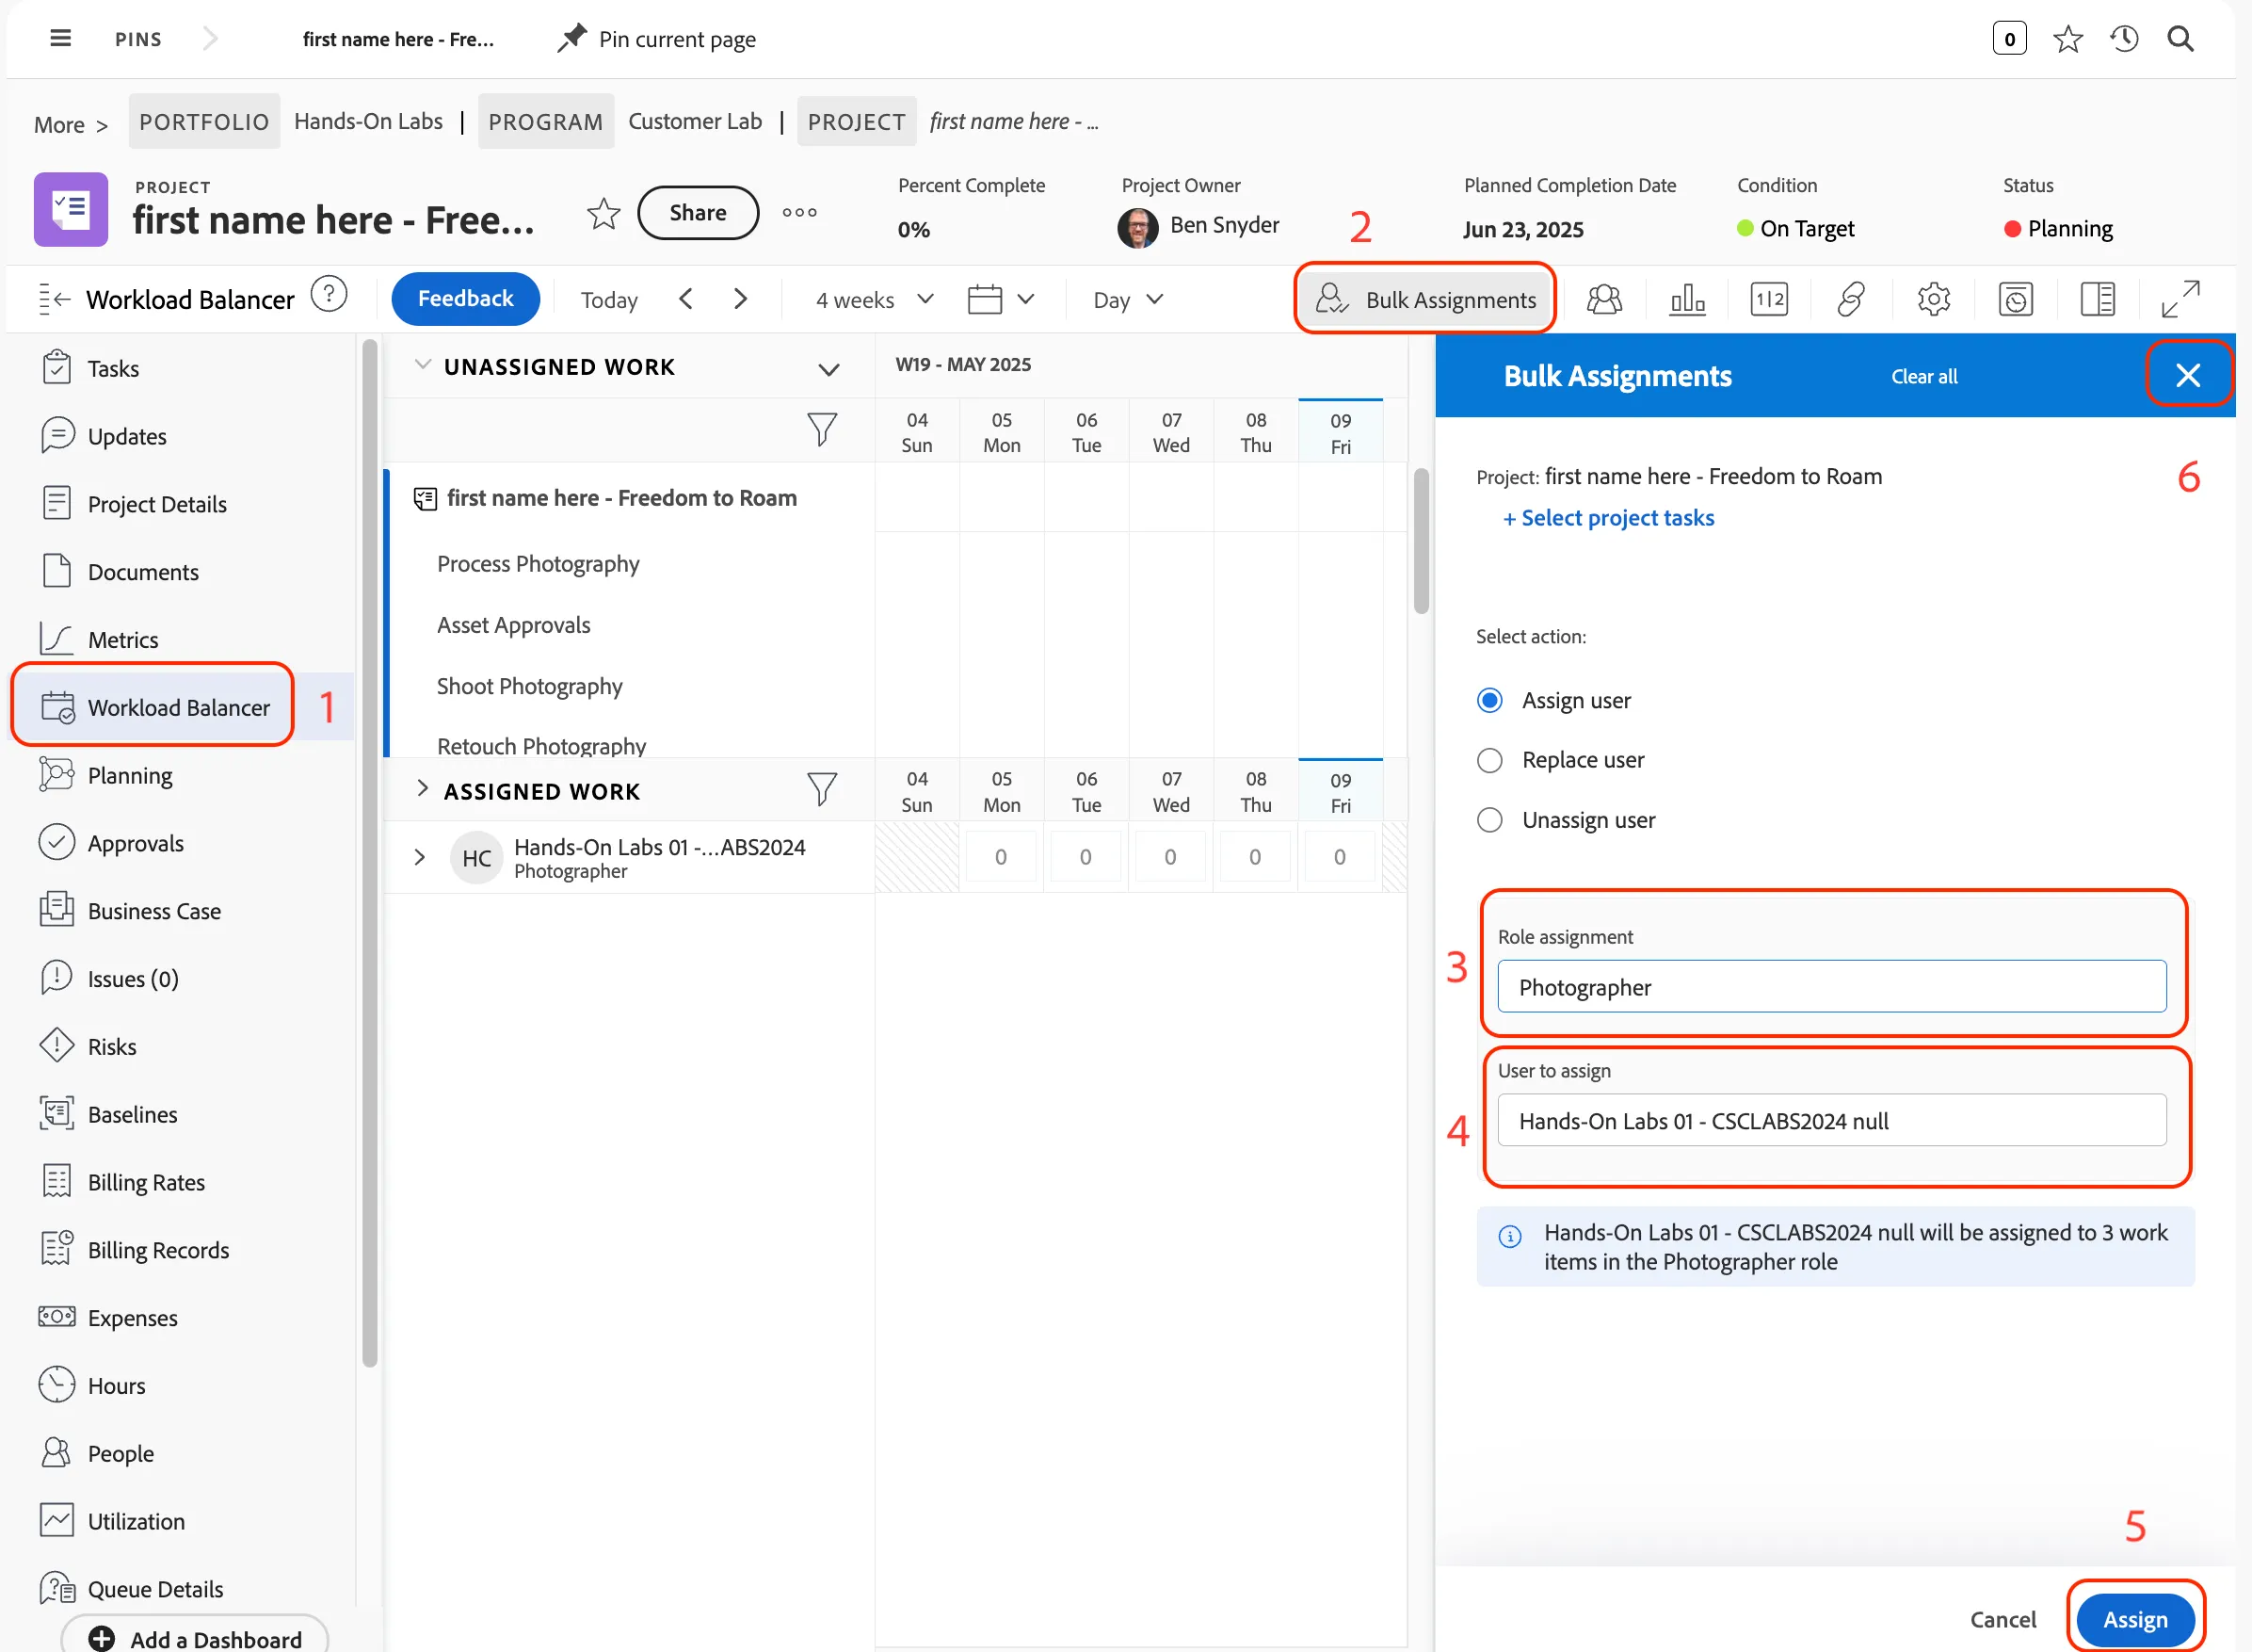This screenshot has height=1652, width=2252.
Task: Favorite the project with the star icon
Action: point(603,213)
